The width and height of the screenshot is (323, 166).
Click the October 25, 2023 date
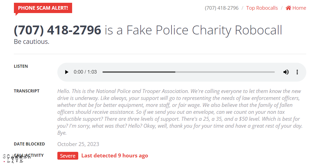click(x=78, y=144)
